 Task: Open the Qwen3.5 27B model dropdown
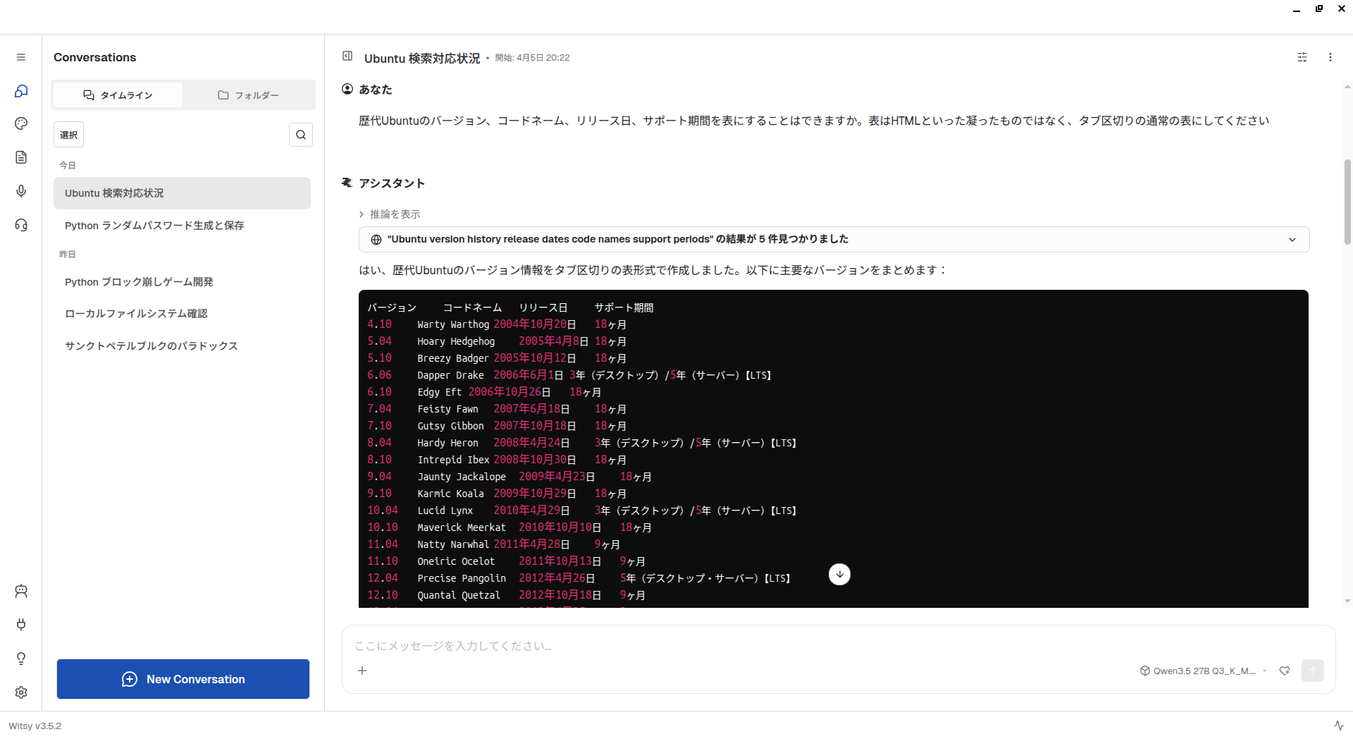coord(1204,671)
